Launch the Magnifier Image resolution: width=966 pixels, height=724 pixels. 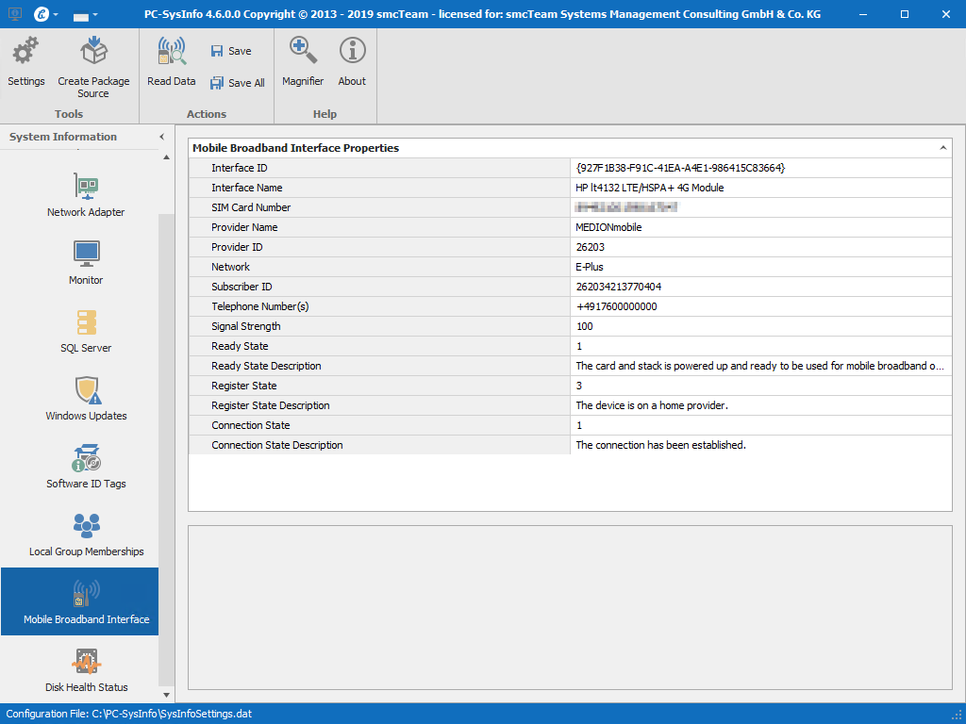point(303,61)
